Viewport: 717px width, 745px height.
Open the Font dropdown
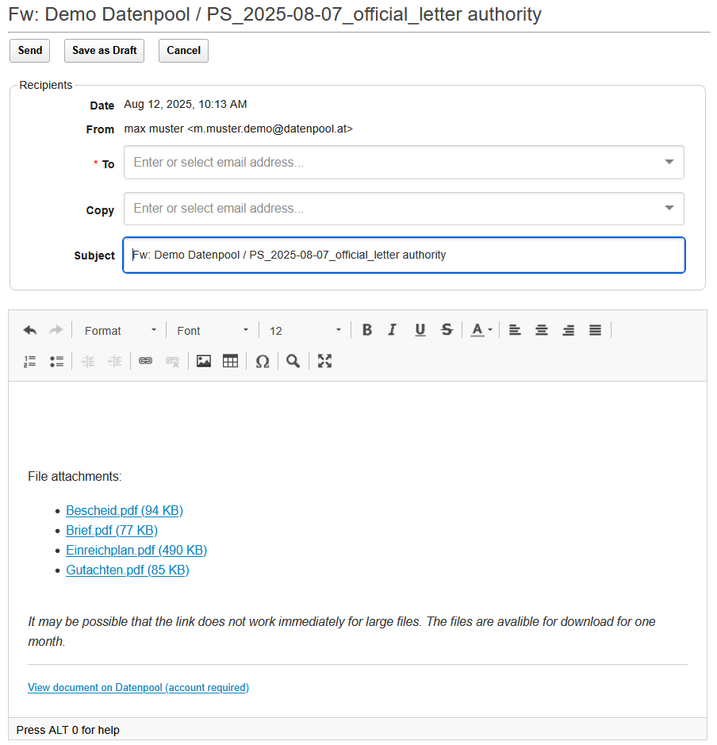click(x=213, y=330)
